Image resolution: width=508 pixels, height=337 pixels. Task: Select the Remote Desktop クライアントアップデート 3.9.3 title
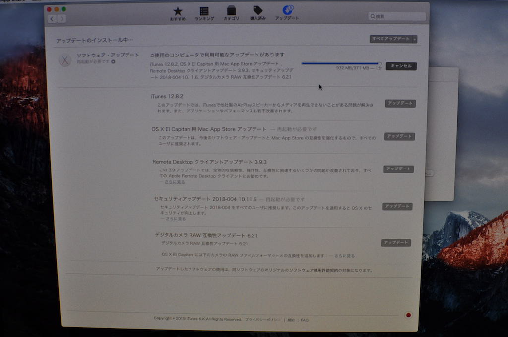point(210,162)
